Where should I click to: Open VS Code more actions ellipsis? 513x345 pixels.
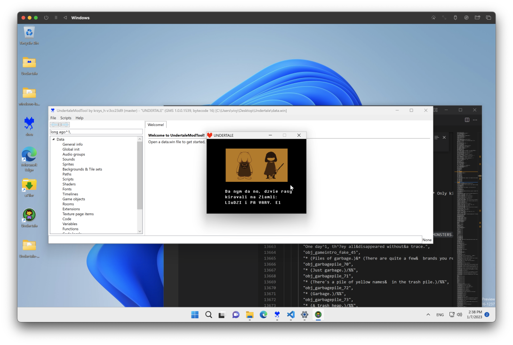pyautogui.click(x=475, y=120)
